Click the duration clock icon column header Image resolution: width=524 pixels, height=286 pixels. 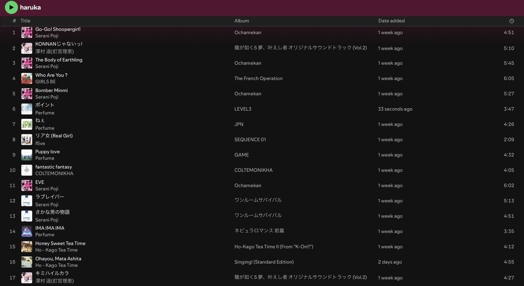click(511, 21)
